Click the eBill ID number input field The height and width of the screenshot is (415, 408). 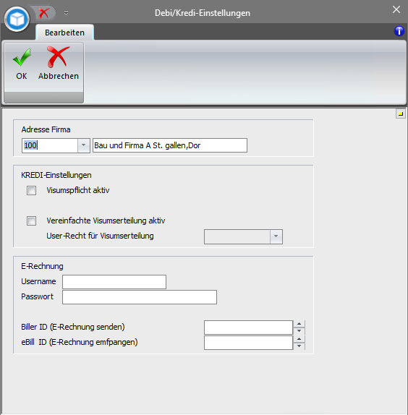click(248, 343)
